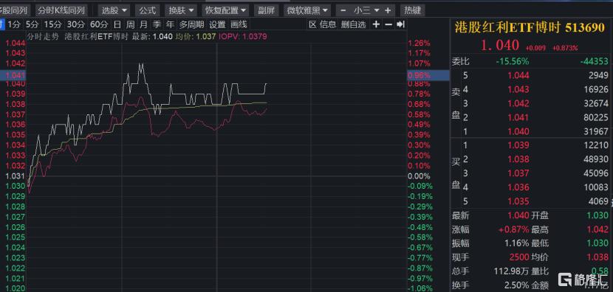Viewport: 613px width, 292px height.
Task: Click the 1.041 price level marker
Action: point(13,75)
